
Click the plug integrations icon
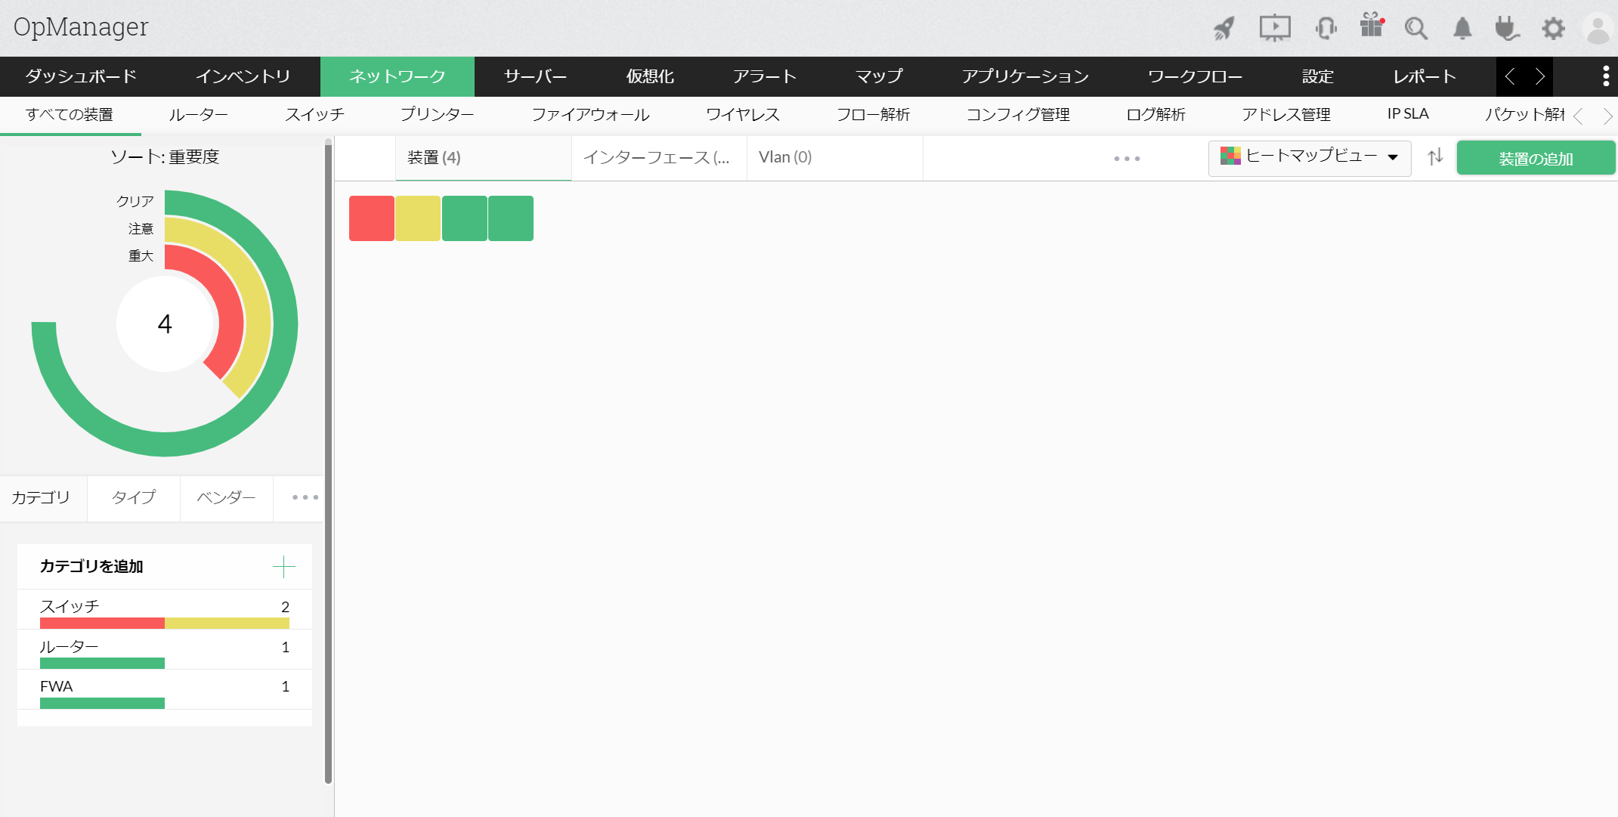click(x=1506, y=29)
